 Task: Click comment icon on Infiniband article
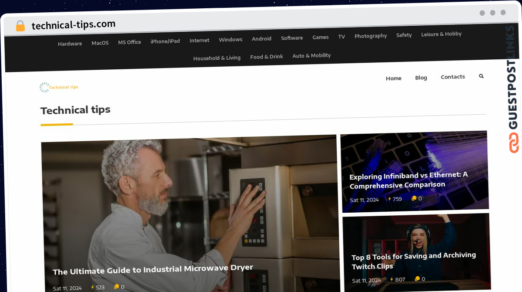(414, 198)
